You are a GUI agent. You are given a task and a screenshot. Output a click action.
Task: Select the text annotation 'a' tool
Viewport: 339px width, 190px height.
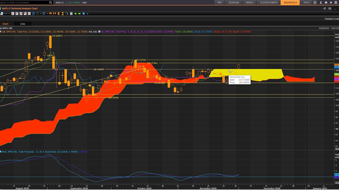click(x=33, y=13)
